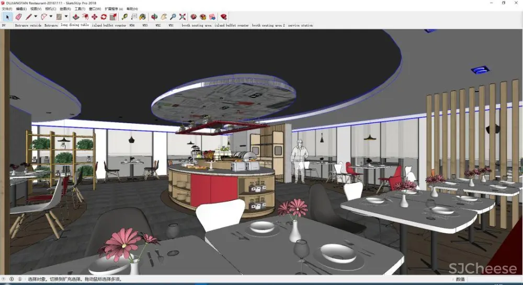This screenshot has height=285, width=523.
Task: Activate the Push/Pull tool
Action: 76,17
